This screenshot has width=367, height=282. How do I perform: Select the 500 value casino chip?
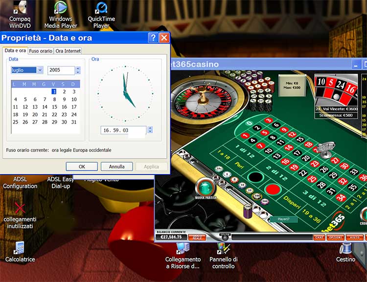[265, 201]
